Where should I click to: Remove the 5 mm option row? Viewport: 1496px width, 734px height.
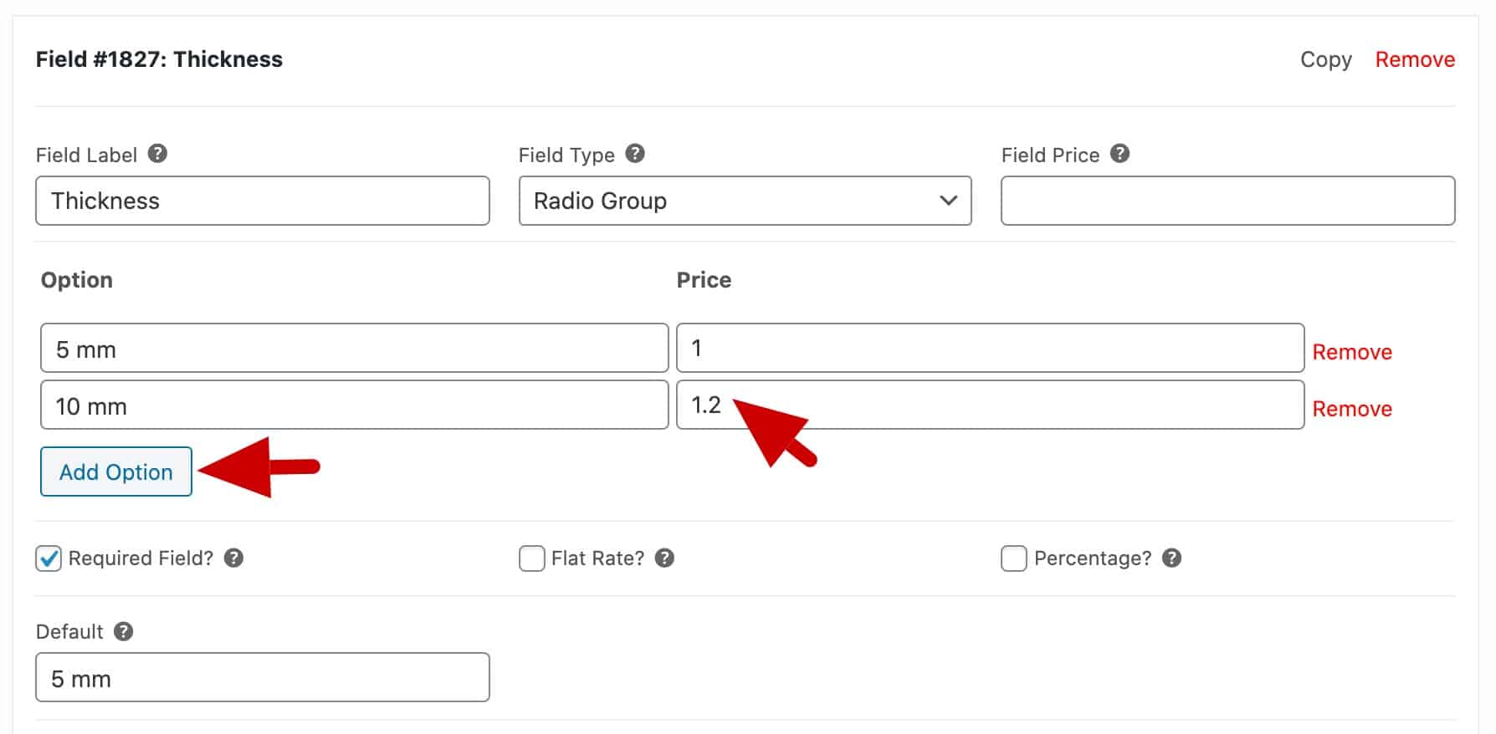point(1352,352)
